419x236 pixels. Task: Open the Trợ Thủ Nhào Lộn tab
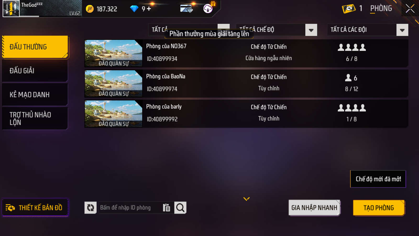35,119
